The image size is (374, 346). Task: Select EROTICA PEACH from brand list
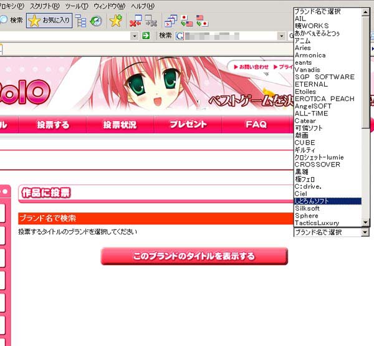pyautogui.click(x=328, y=99)
